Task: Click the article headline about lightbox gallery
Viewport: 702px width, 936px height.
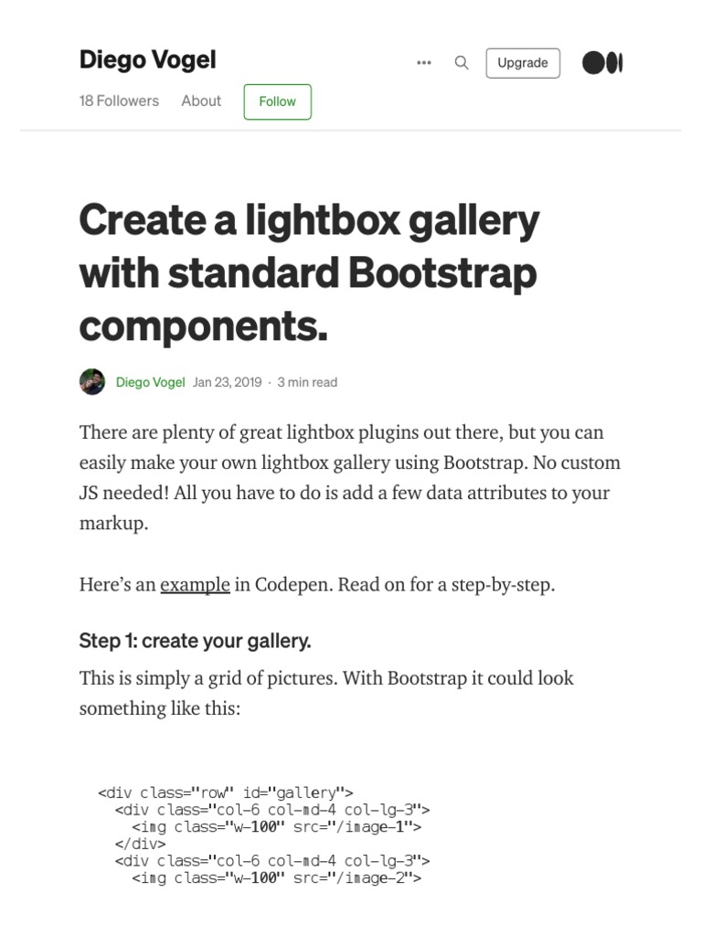Action: pos(309,272)
